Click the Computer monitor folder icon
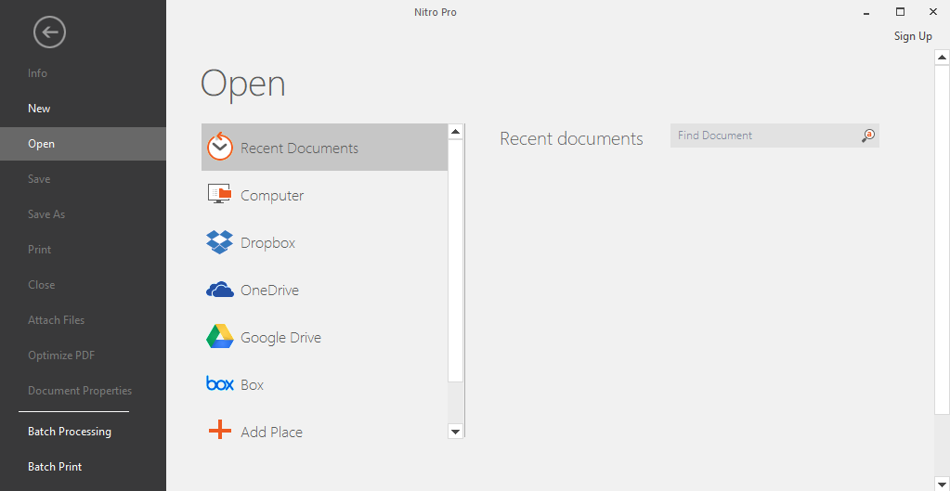Image resolution: width=950 pixels, height=491 pixels. (219, 194)
